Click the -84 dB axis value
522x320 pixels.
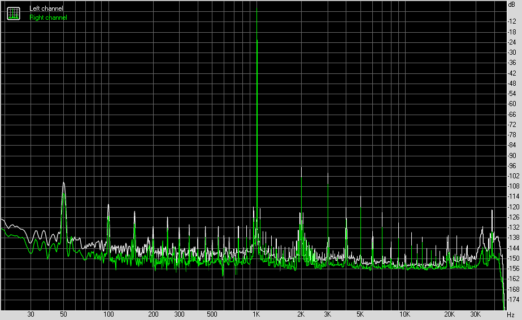[512, 145]
